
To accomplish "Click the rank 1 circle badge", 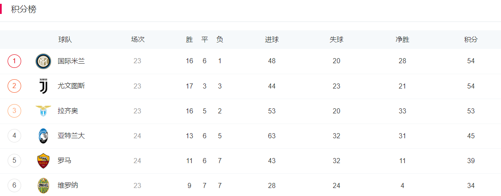I will (x=14, y=61).
